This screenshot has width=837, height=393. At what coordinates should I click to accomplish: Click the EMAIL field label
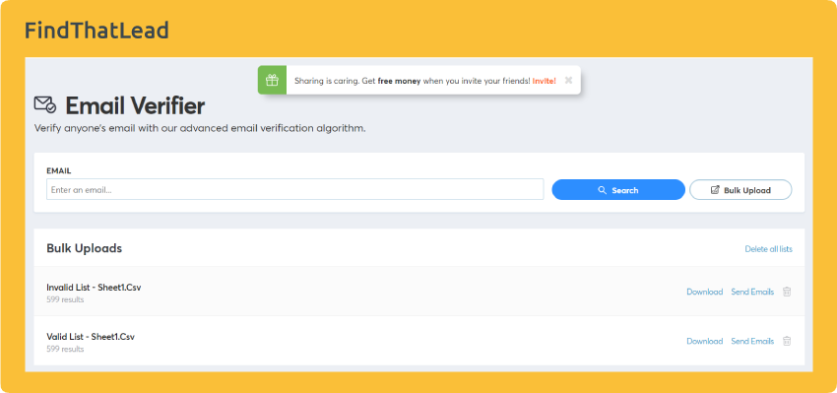(59, 170)
